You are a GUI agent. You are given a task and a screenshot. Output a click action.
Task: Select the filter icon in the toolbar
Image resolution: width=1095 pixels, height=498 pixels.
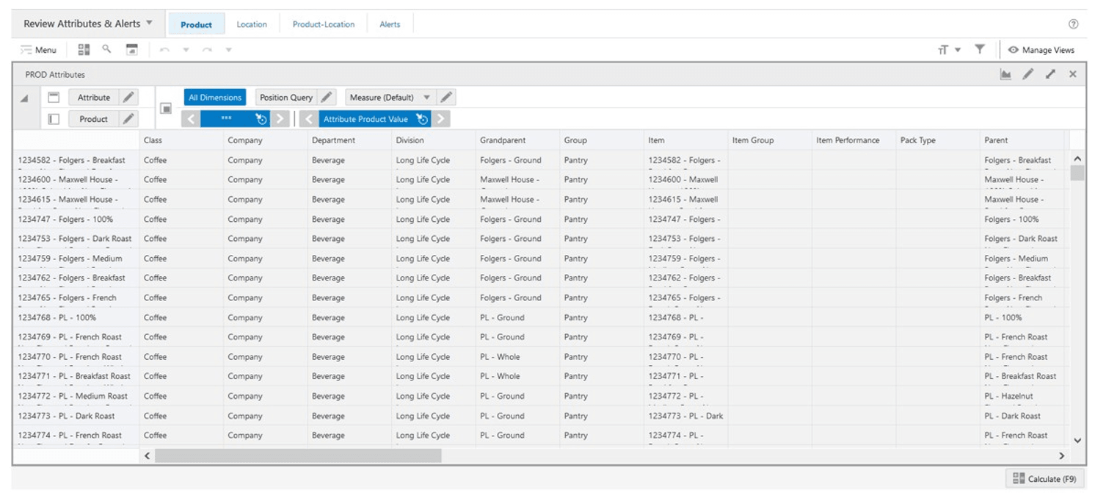point(980,48)
